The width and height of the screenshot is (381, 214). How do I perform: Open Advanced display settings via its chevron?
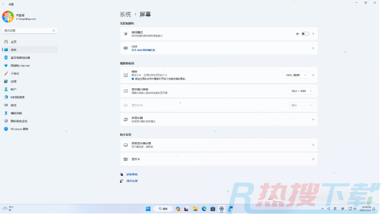click(313, 145)
